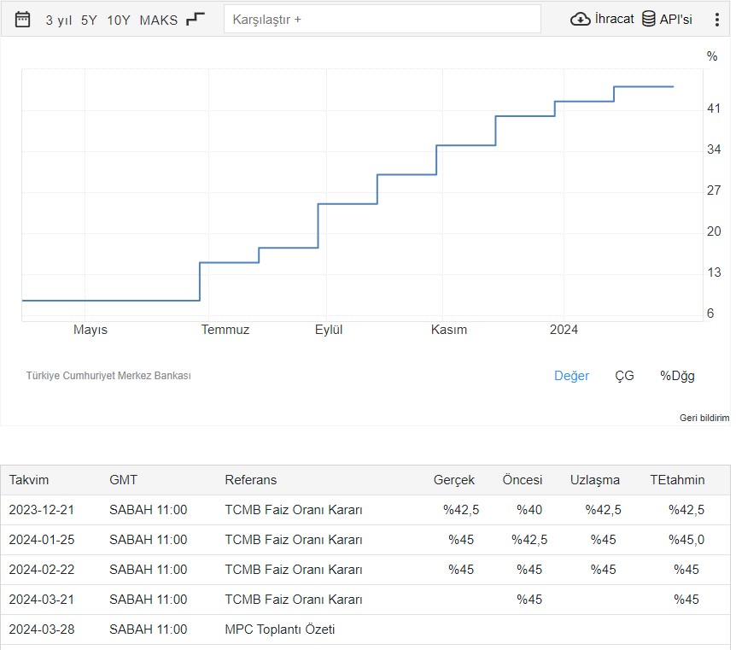Viewport: 736px width, 650px height.
Task: Click the Geri bildirim feedback link
Action: pos(704,418)
